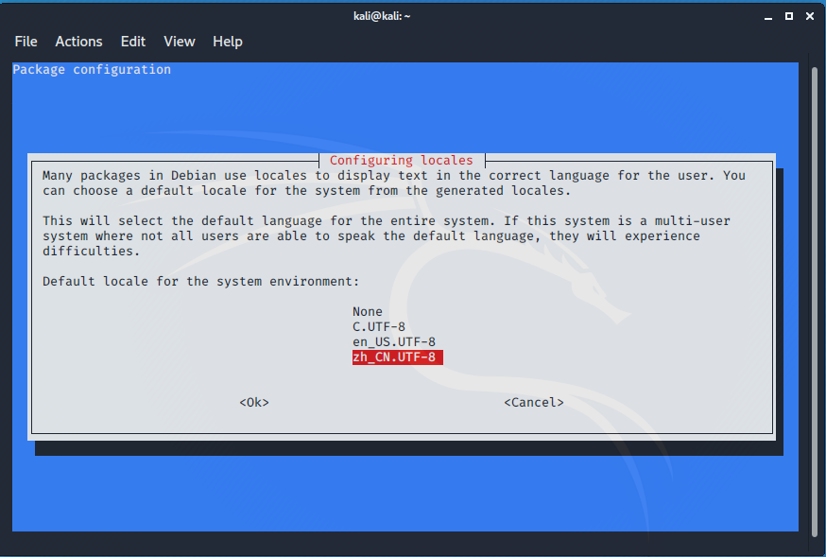
Task: Open the View menu
Action: (180, 42)
